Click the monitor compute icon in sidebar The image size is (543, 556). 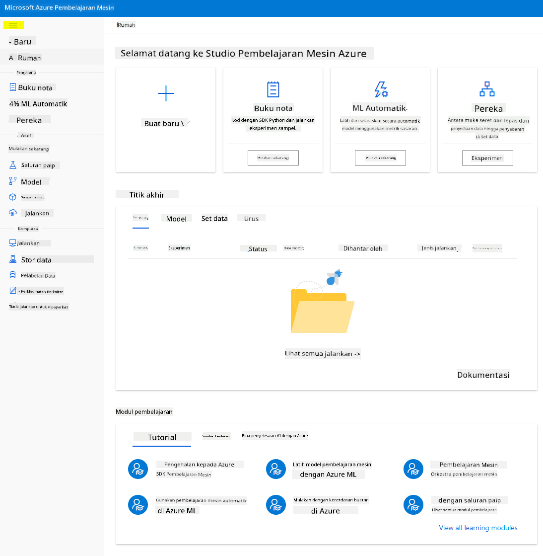click(x=12, y=243)
